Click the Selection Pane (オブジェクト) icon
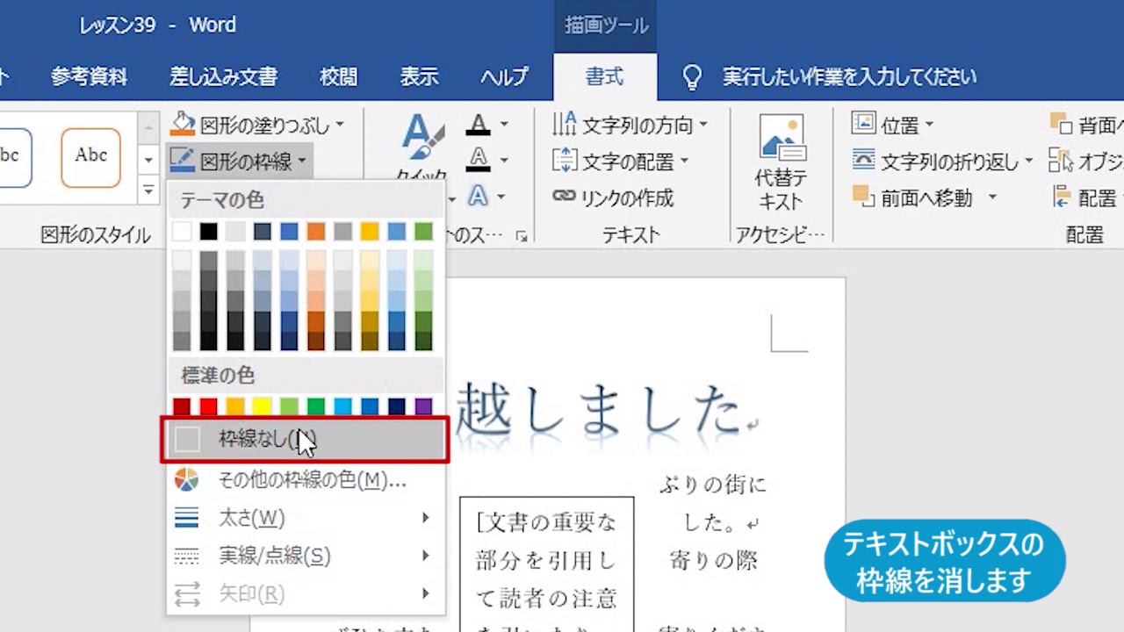Screen dimensions: 1124x632 1061,161
